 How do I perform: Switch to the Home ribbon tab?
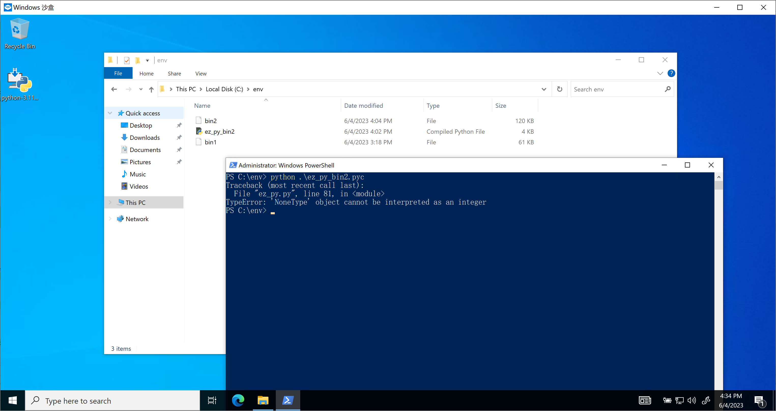coord(146,73)
